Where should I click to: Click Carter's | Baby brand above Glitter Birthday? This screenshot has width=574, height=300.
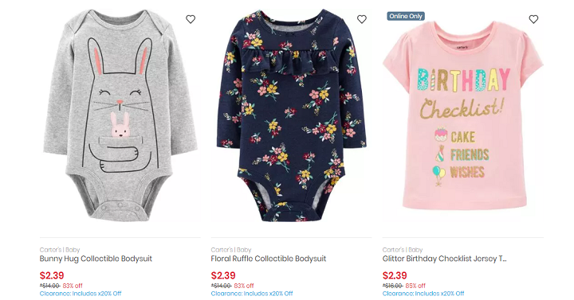click(x=403, y=250)
